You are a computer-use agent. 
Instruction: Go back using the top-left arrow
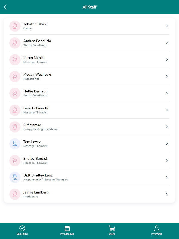click(5, 7)
